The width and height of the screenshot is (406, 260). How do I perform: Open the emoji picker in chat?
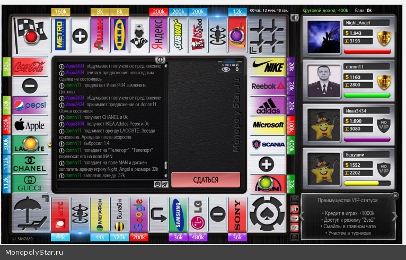157,184
